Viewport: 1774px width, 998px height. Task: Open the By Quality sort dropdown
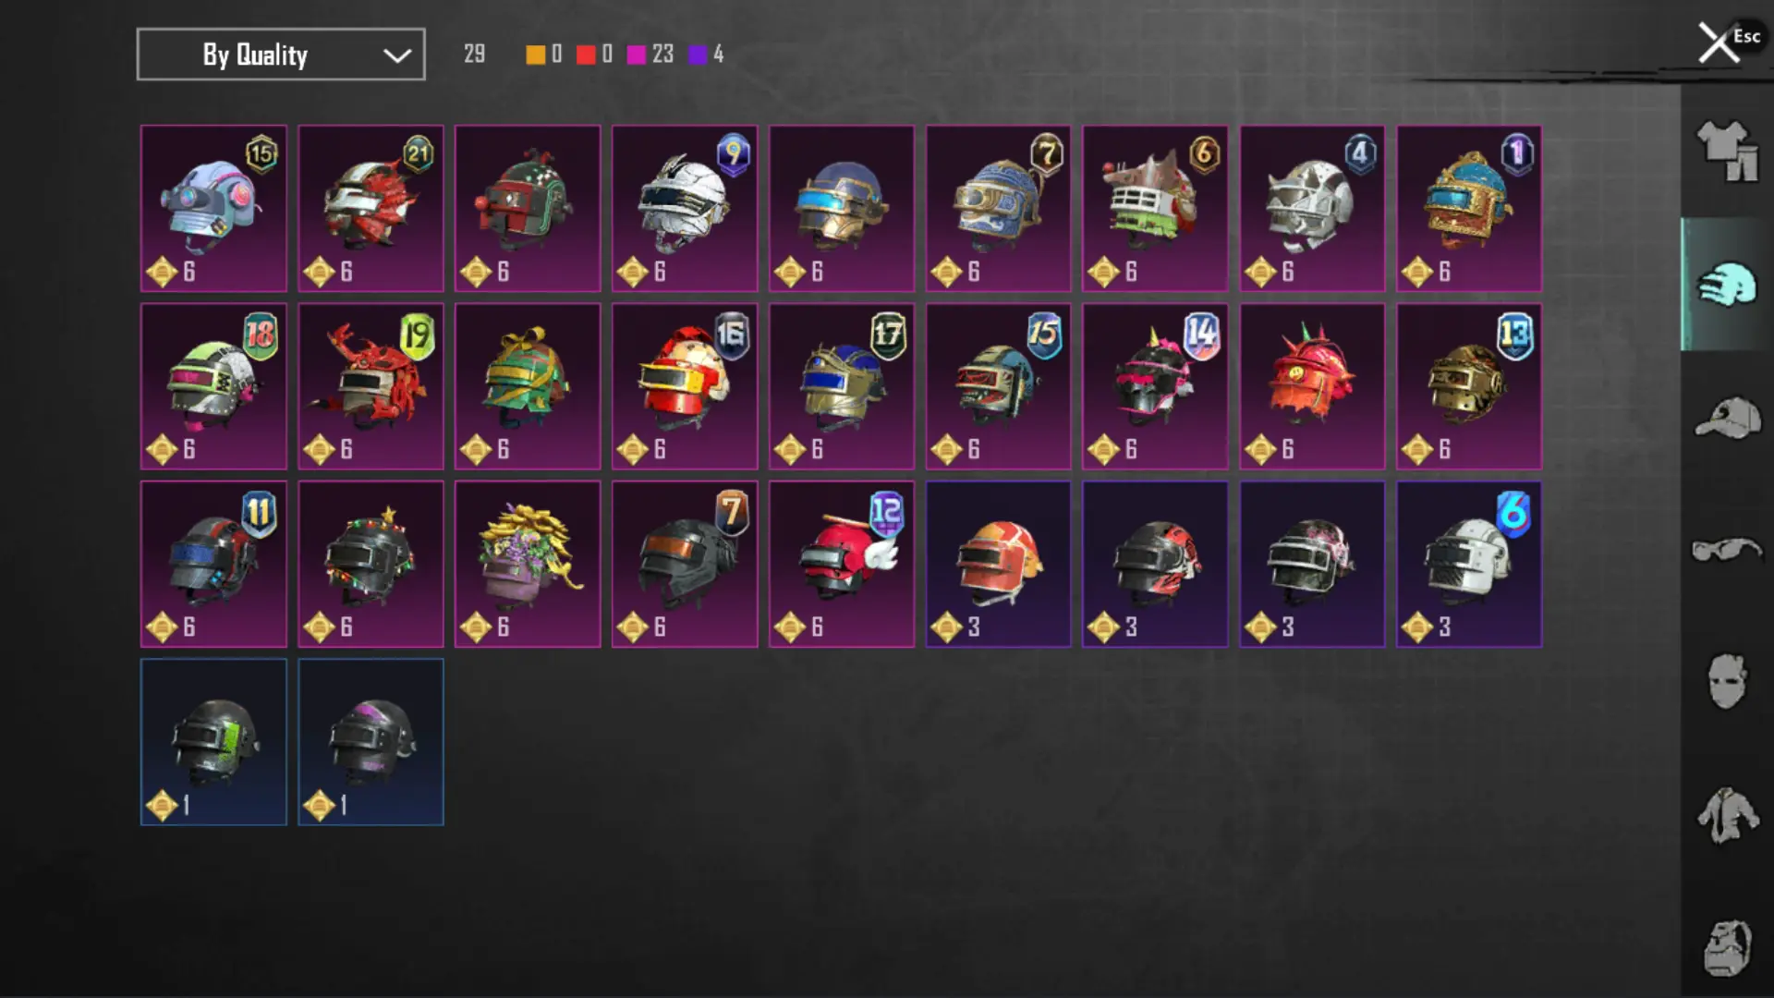(x=281, y=55)
